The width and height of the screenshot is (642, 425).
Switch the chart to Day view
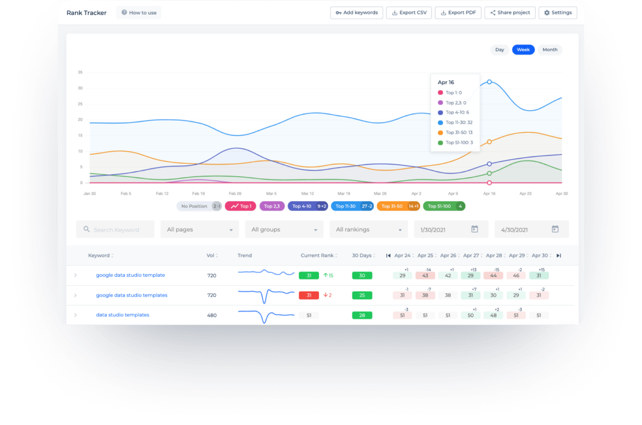pos(499,50)
